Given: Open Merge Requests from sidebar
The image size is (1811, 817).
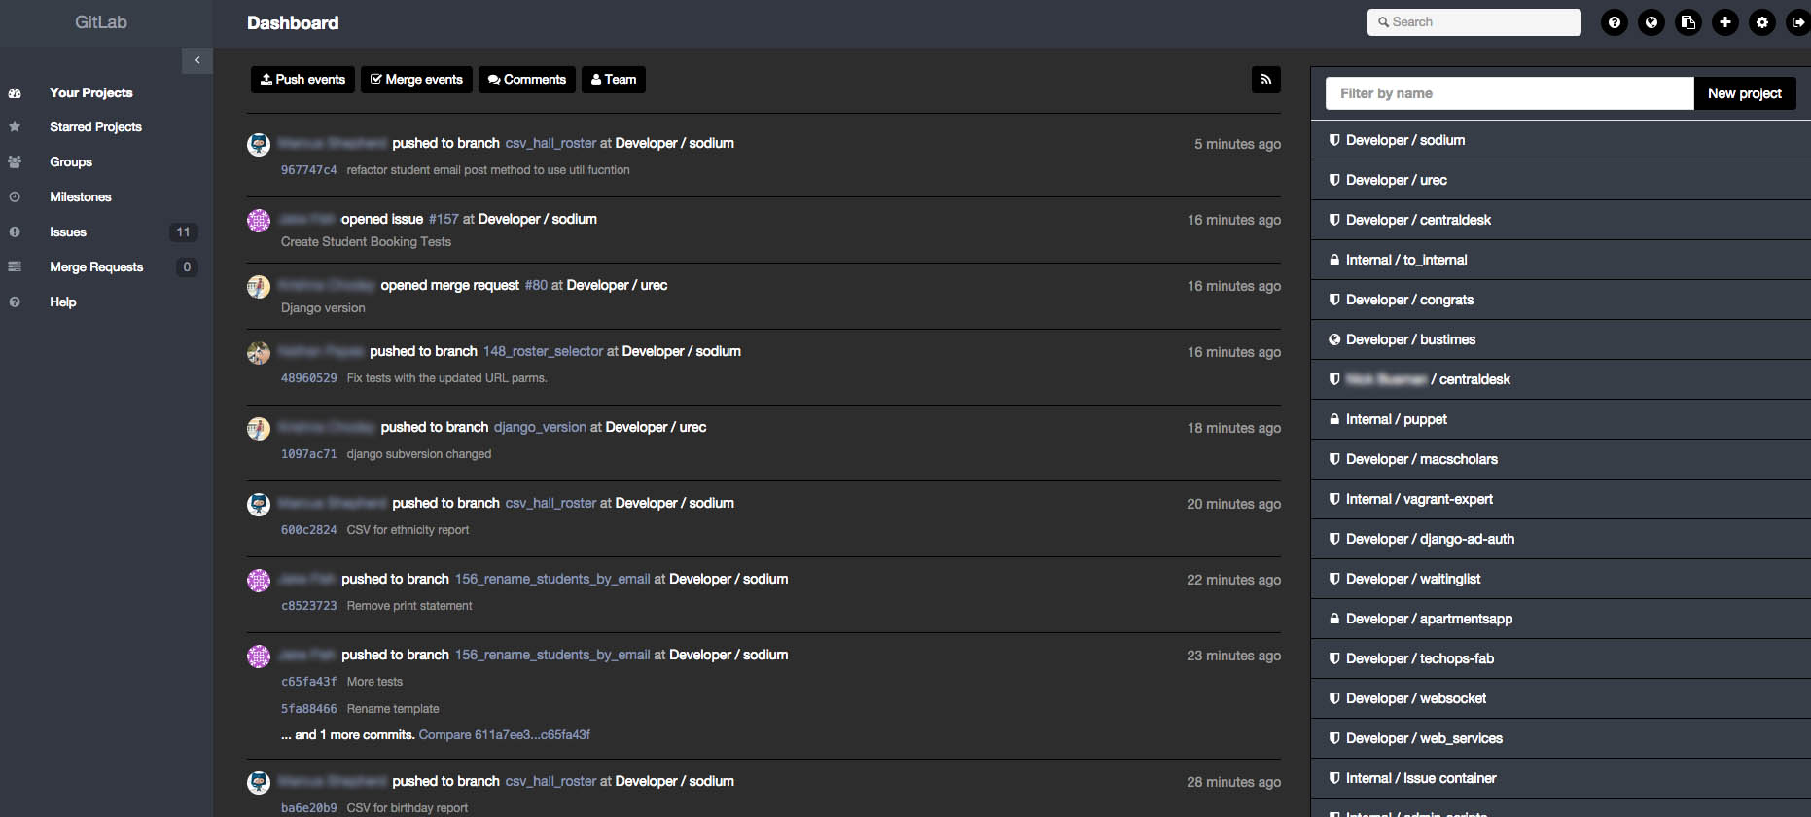Looking at the screenshot, I should [x=96, y=267].
